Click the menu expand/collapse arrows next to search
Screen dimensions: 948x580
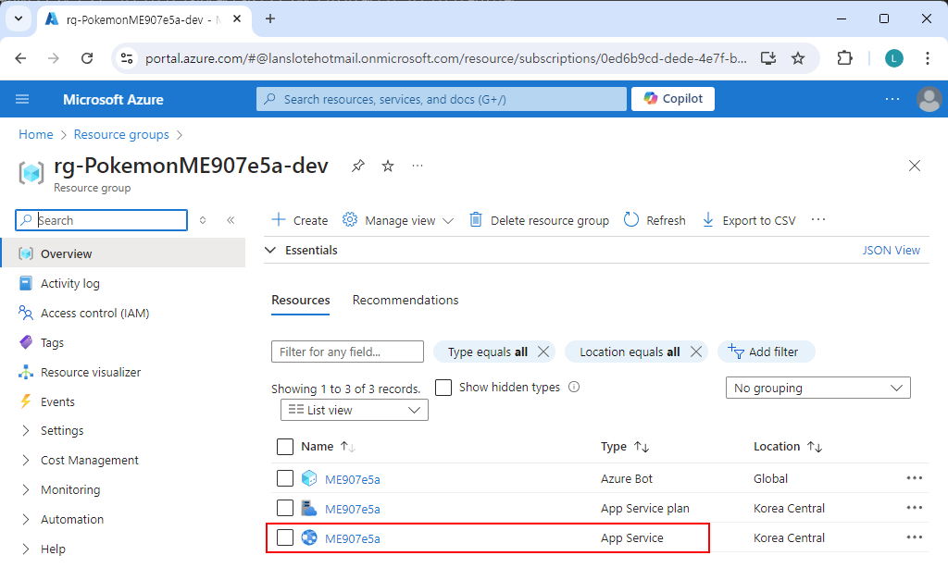(203, 220)
